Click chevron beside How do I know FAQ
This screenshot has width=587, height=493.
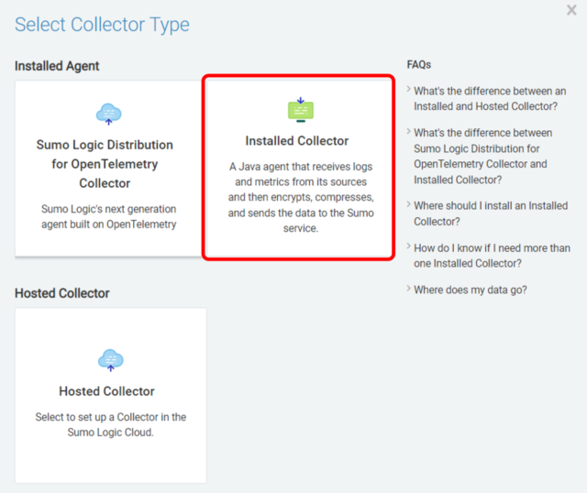pyautogui.click(x=409, y=246)
